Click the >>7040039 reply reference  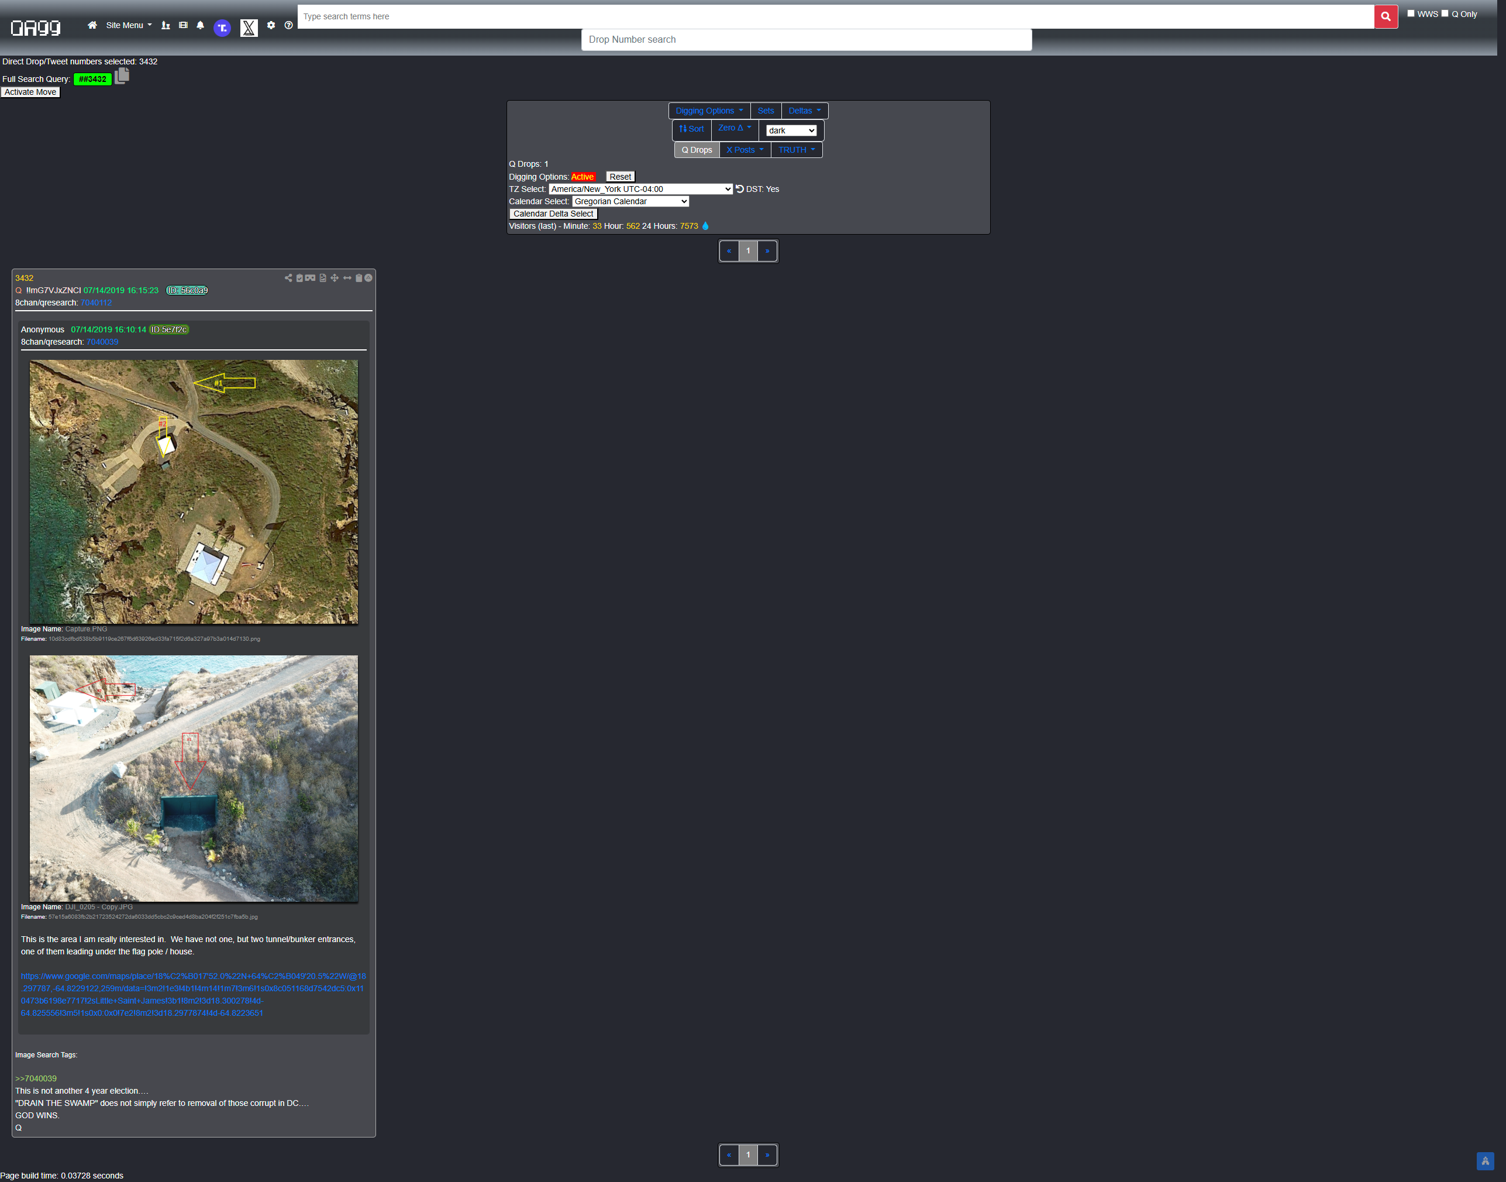[36, 1078]
